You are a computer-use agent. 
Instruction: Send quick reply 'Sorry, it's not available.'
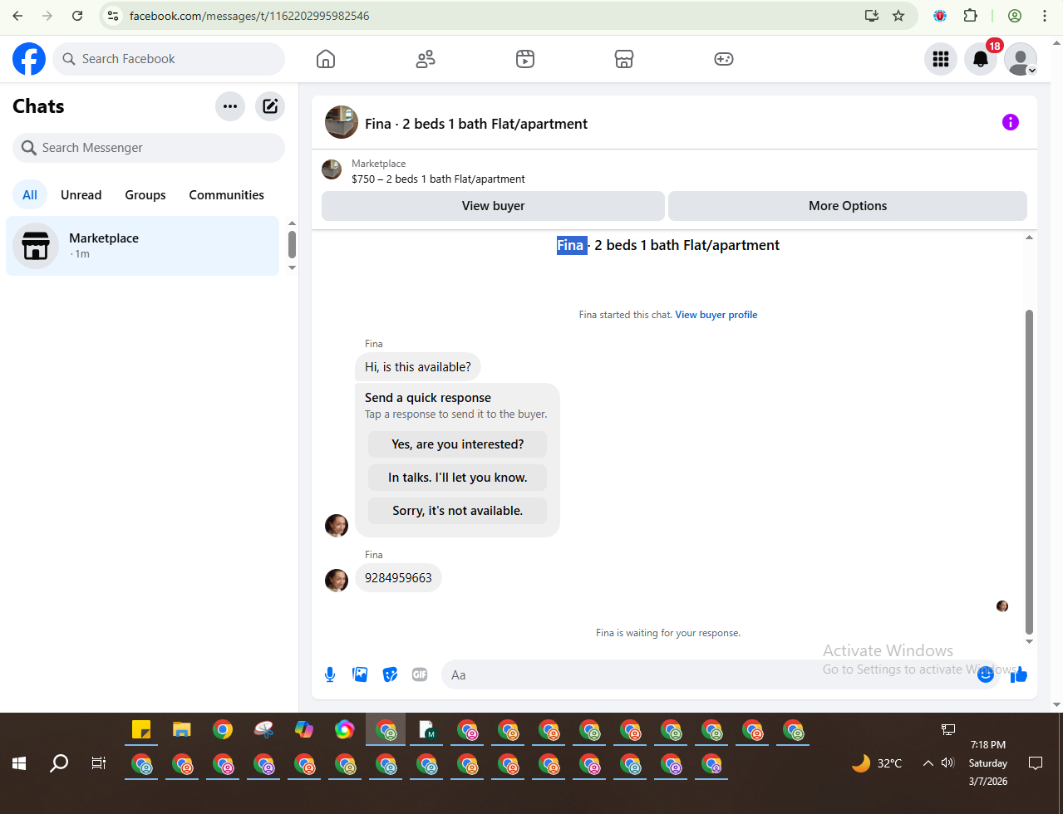coord(458,511)
